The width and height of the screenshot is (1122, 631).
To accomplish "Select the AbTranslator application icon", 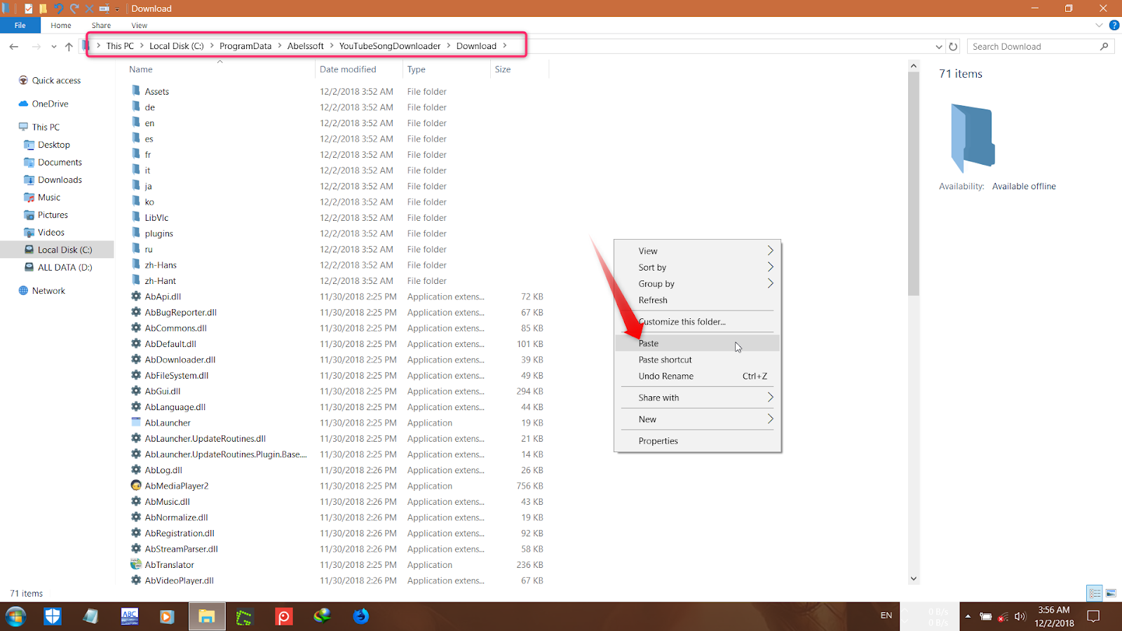I will (136, 564).
